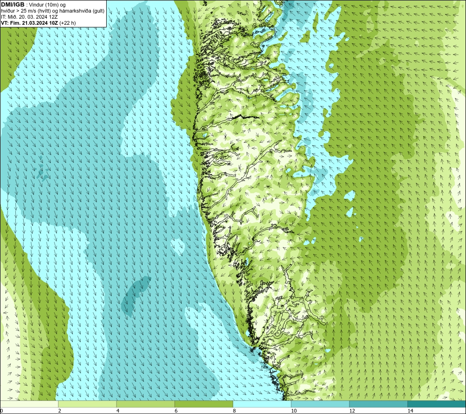Click the 8–10 m/s light cyan swatch
Image resolution: width=466 pixels, height=414 pixels.
262,404
